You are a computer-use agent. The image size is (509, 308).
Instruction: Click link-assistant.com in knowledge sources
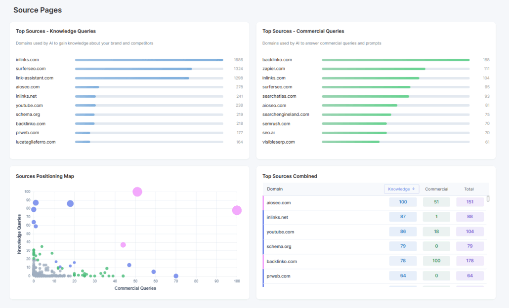pyautogui.click(x=35, y=78)
